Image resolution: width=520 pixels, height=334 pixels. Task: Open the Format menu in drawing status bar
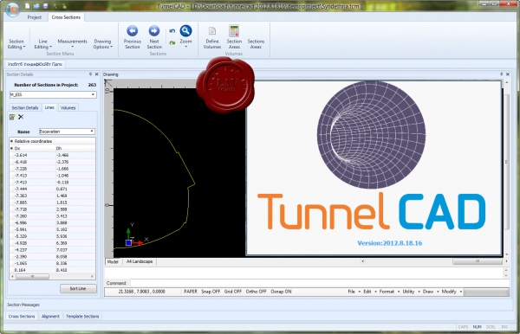pyautogui.click(x=389, y=292)
